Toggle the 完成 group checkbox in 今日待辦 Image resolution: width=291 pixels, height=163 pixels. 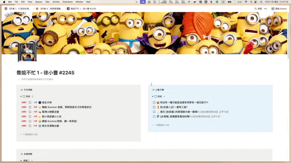click(x=24, y=96)
